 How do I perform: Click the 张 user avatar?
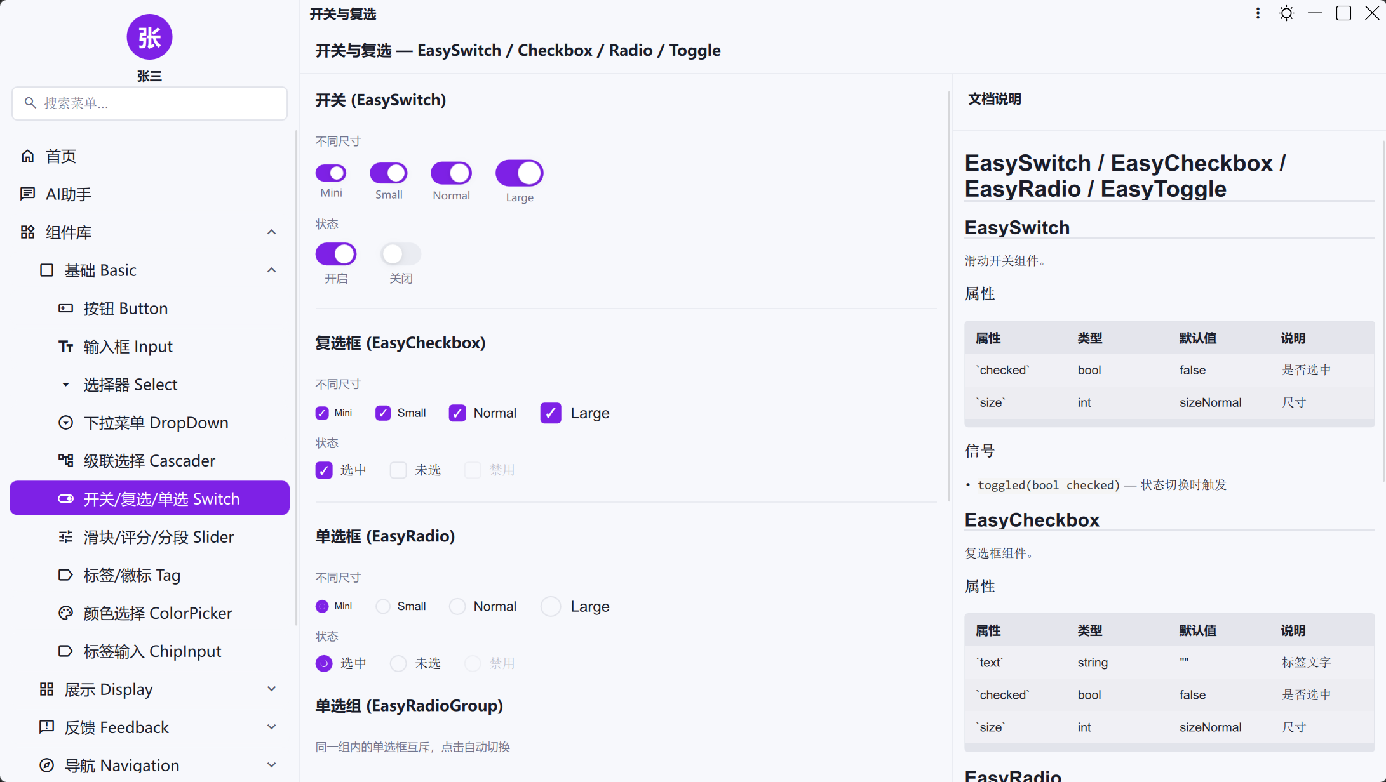(x=149, y=37)
